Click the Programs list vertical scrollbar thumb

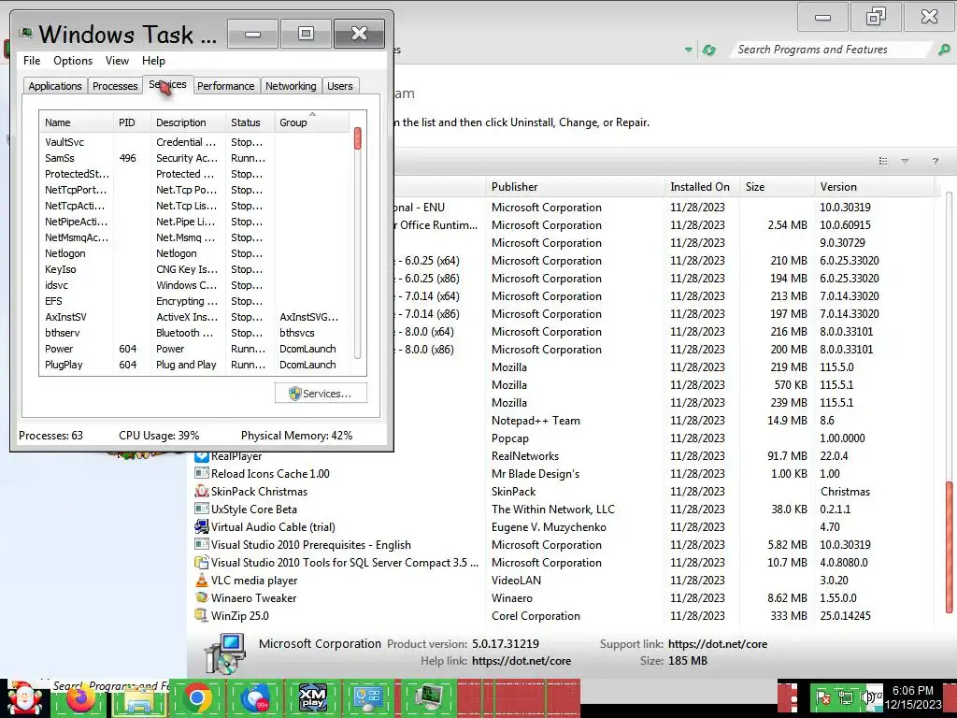coord(950,547)
